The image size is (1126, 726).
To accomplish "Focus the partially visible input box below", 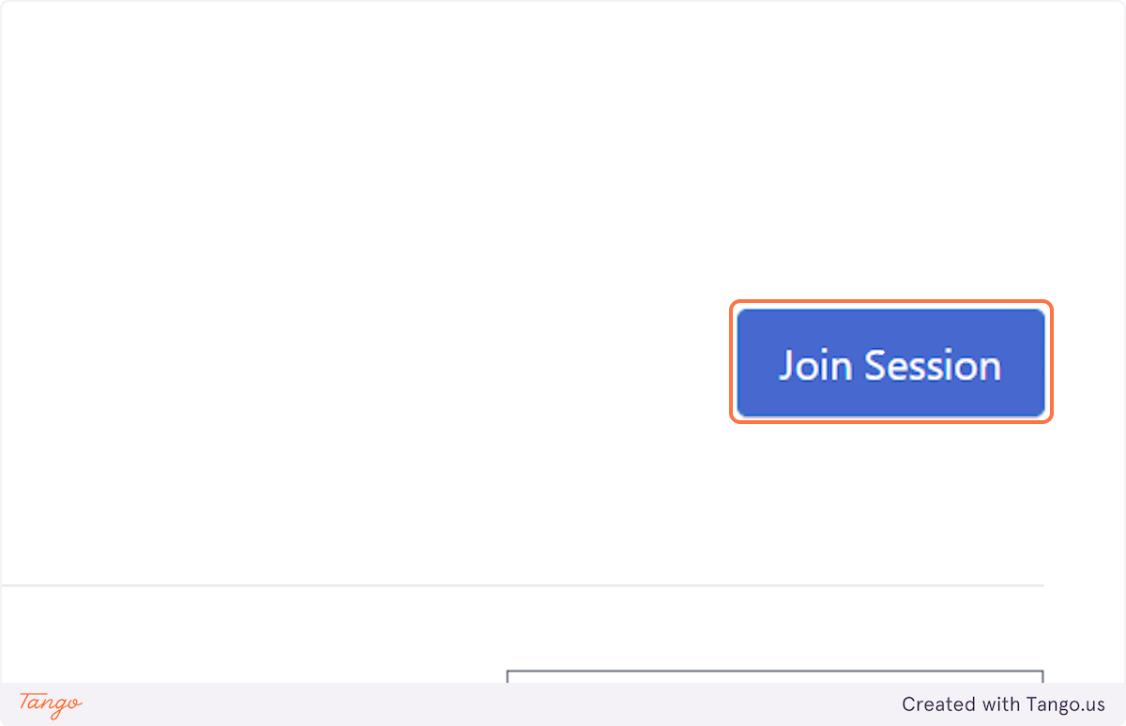I will coord(775,676).
